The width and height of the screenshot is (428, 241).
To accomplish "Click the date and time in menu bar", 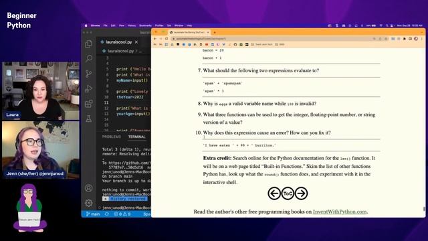I will (409, 25).
